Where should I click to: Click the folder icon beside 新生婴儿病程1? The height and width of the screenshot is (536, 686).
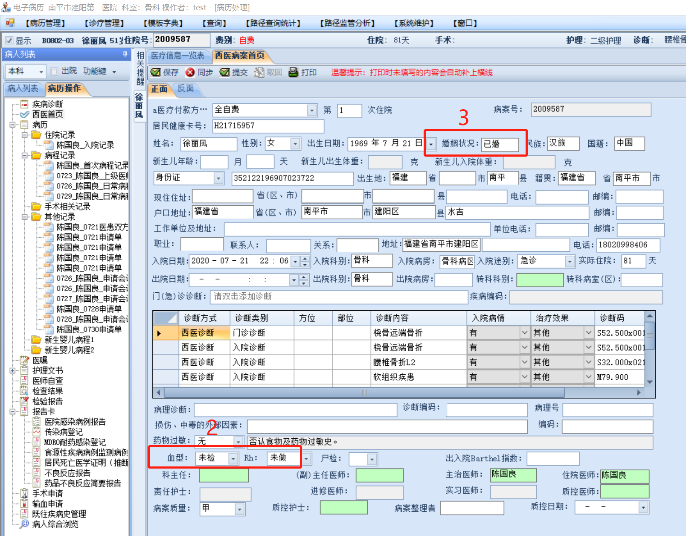pyautogui.click(x=37, y=340)
